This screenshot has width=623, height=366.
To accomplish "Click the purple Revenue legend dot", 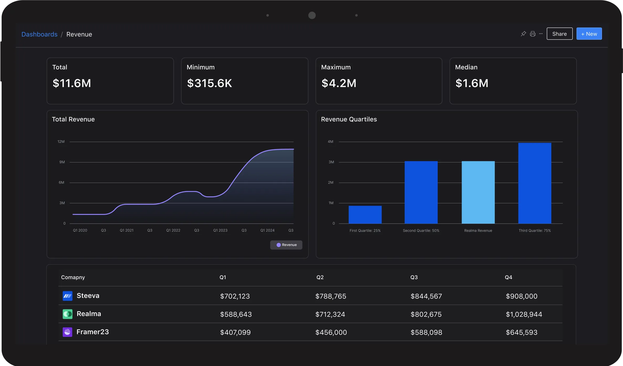I will tap(279, 245).
